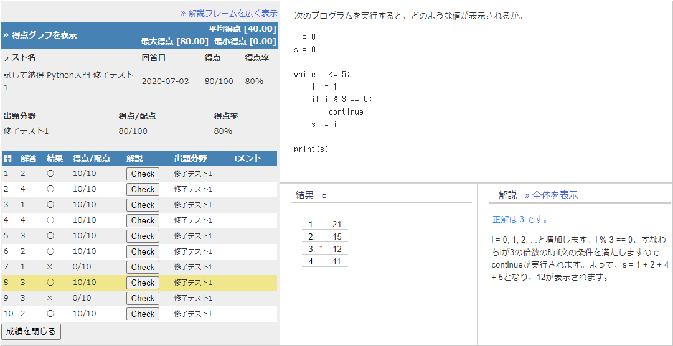This screenshot has height=346, width=673.
Task: Click circle result icon in row 8
Action: 50,283
